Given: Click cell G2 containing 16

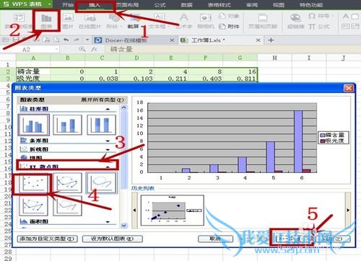Looking at the screenshot, I should coord(240,71).
